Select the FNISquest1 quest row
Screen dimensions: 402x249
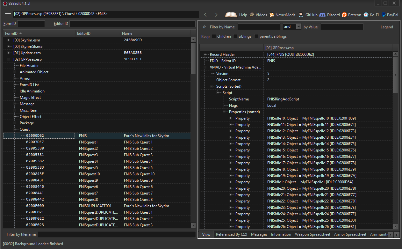[x=97, y=142]
